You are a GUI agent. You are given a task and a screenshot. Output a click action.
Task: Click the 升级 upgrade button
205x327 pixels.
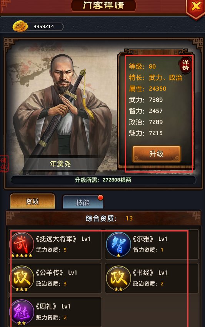(157, 154)
